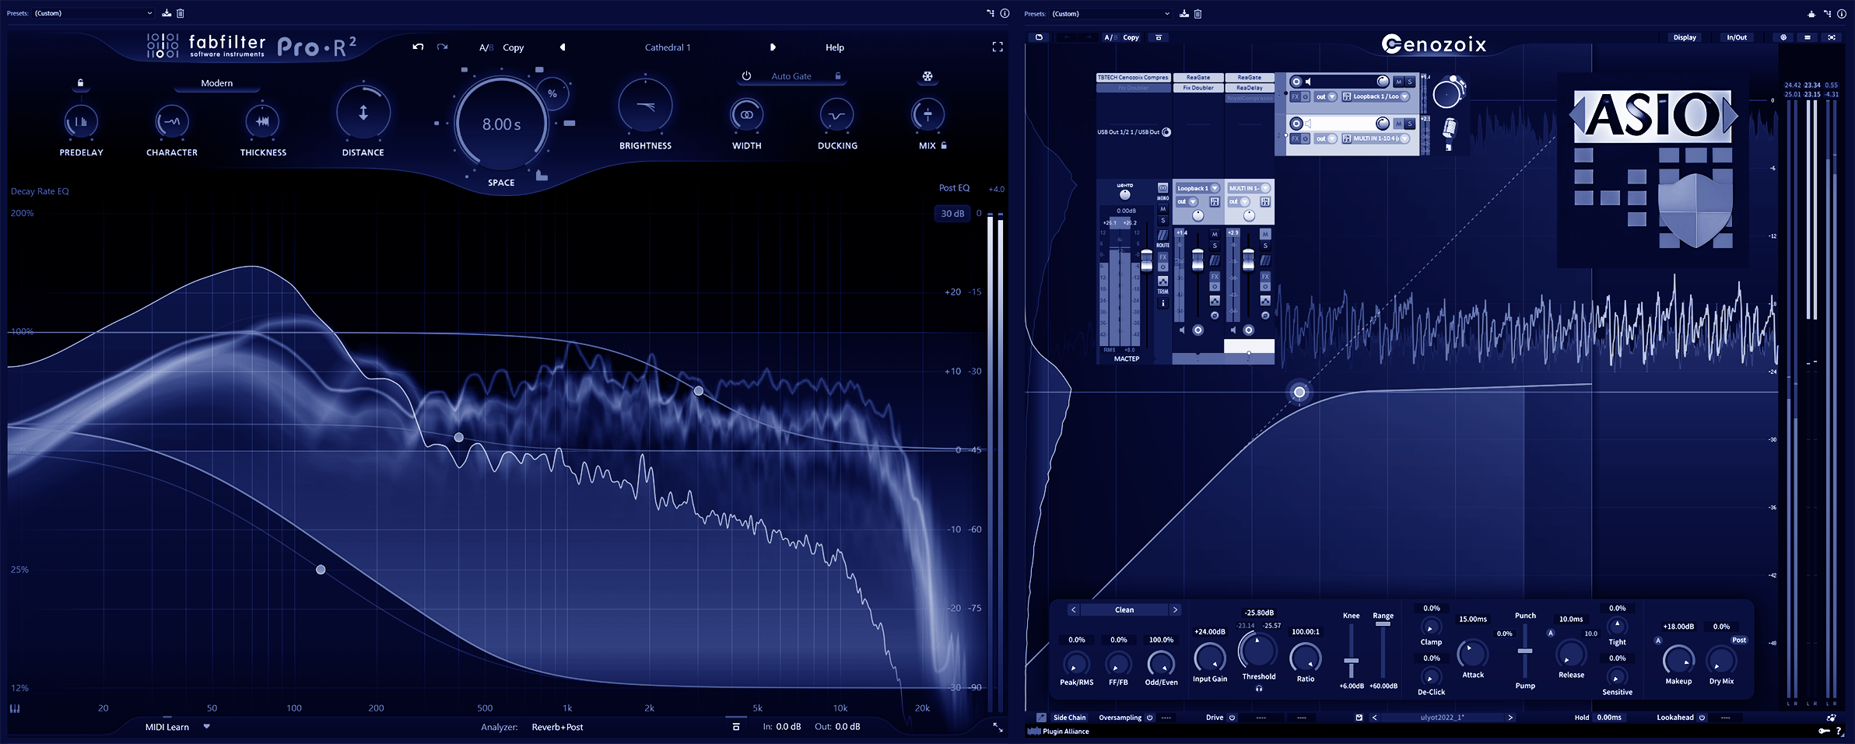Adjust the Mix knob in Pro-R 2
Screen dimensions: 1855x744
coord(927,115)
